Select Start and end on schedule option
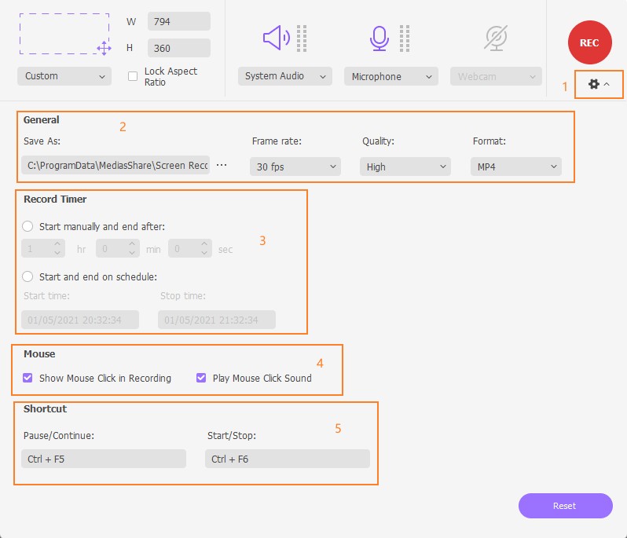627x538 pixels. click(x=28, y=276)
